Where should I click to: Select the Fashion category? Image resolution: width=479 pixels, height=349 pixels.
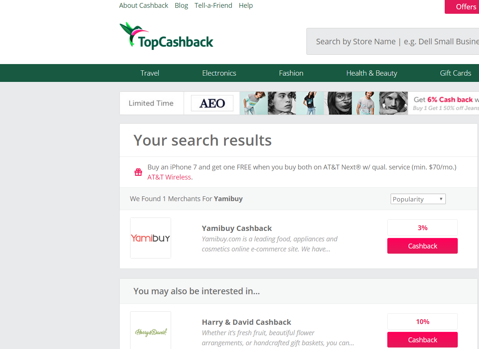[x=291, y=73]
